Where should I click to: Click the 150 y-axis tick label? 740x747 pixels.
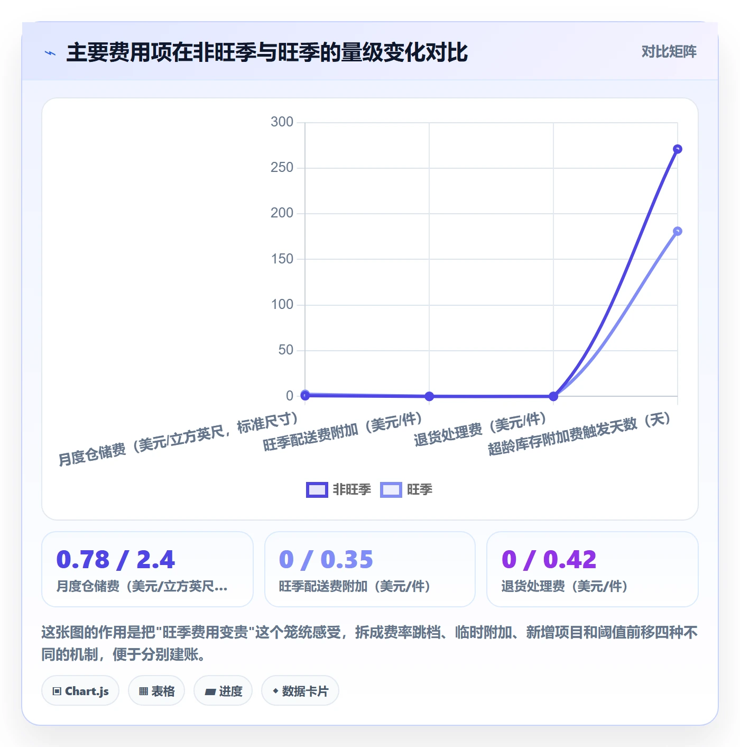tap(282, 259)
